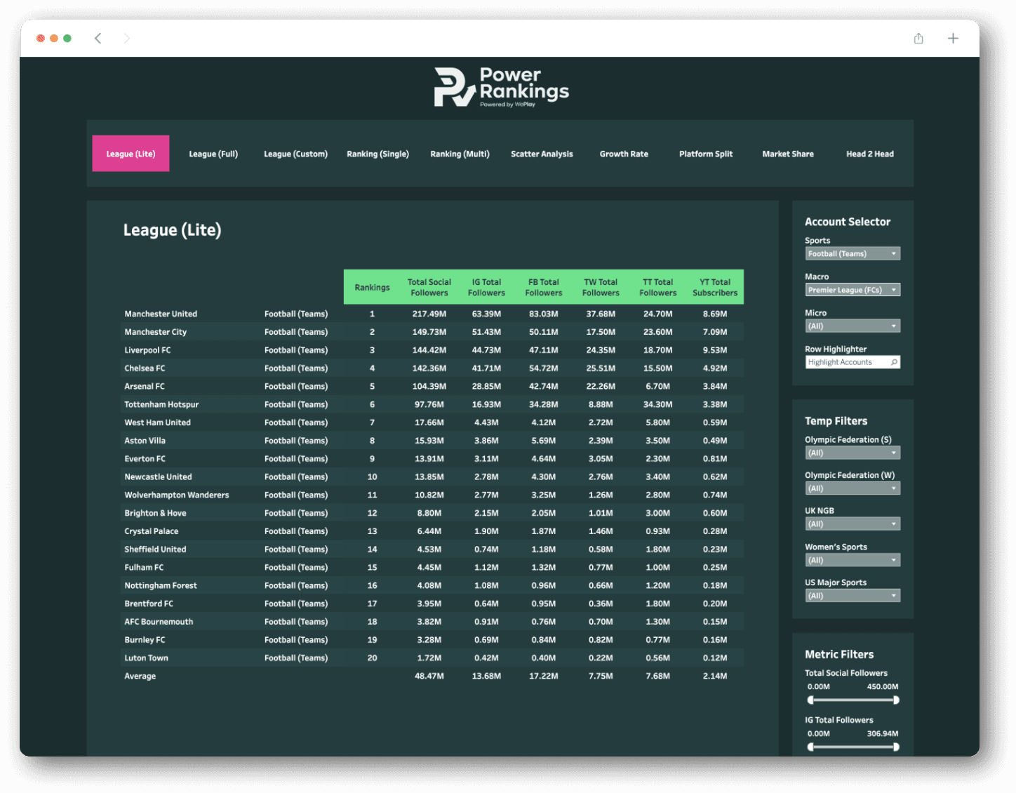The width and height of the screenshot is (1016, 793).
Task: Select the Burnley FC row name
Action: click(x=145, y=640)
